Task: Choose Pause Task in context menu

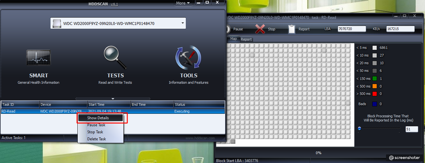Action: 100,125
